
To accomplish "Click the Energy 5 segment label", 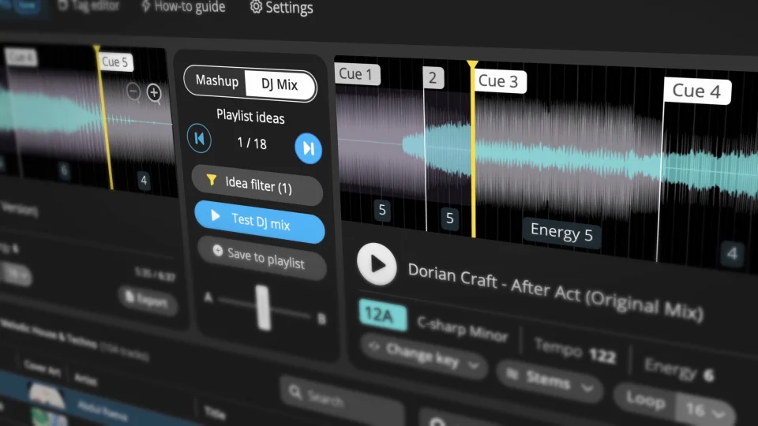I will click(561, 232).
